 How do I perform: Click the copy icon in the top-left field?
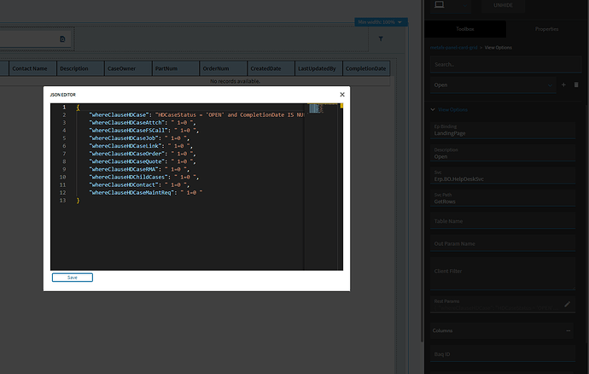tap(62, 39)
